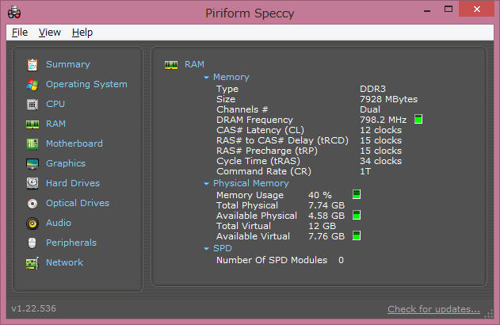Screen dimensions: 500x325
Task: Click the CPU chip icon
Action: coord(32,105)
